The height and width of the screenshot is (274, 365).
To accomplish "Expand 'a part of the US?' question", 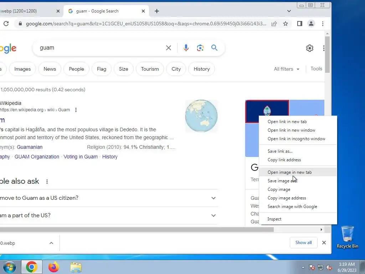I will click(214, 215).
